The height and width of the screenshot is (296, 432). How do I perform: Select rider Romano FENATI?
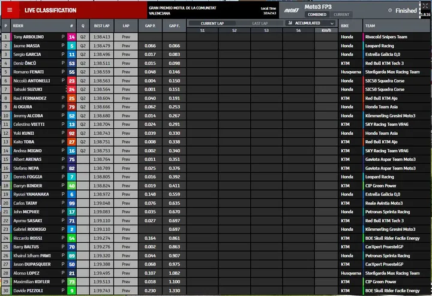(28, 72)
